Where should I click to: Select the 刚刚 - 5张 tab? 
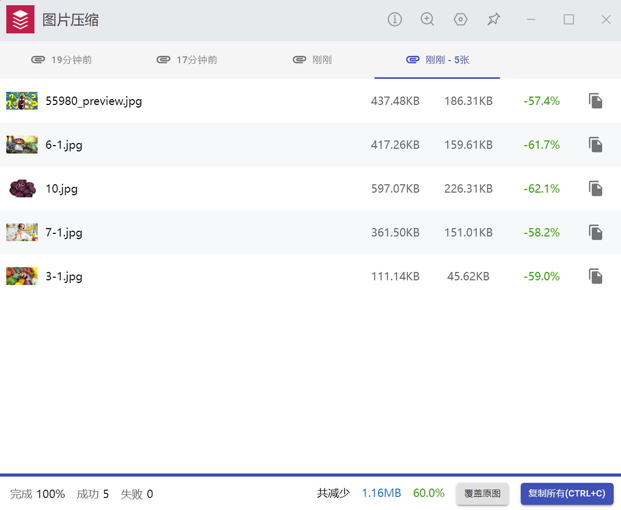[x=438, y=60]
